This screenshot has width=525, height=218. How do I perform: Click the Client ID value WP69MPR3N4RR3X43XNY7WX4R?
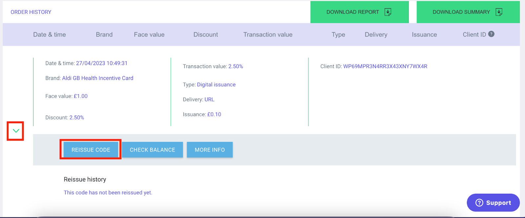coord(385,66)
